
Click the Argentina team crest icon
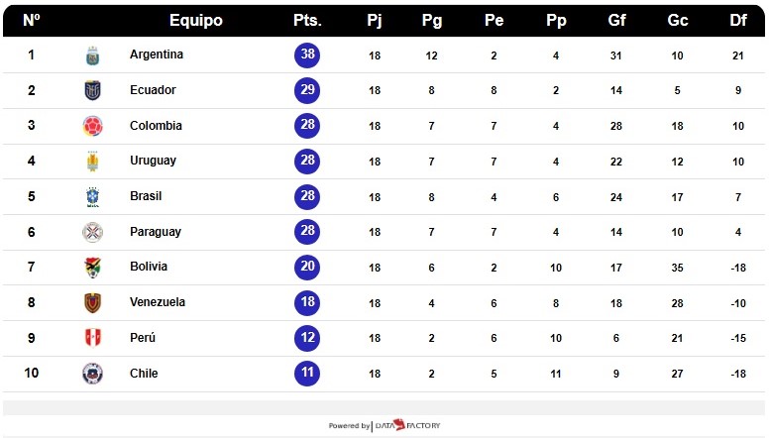click(x=92, y=55)
